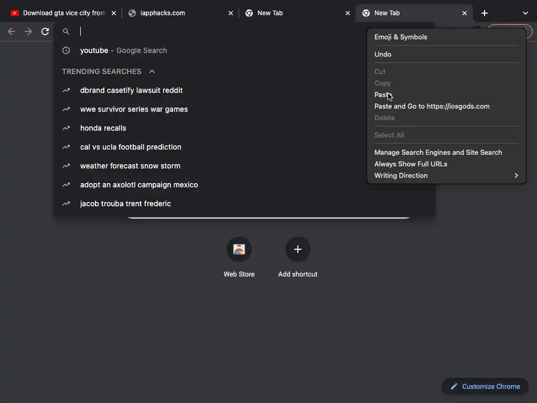Click the Customize Chrome button

485,386
